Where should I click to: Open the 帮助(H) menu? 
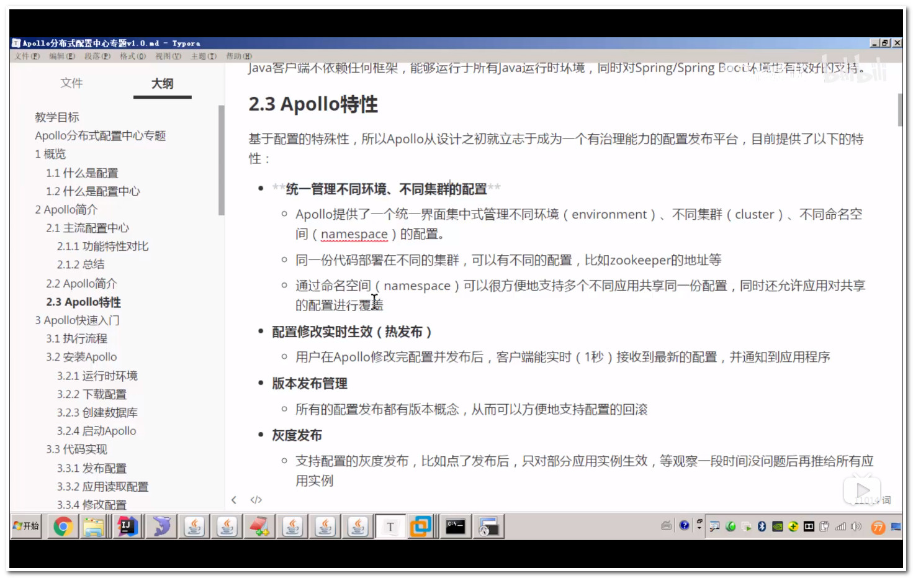point(239,56)
